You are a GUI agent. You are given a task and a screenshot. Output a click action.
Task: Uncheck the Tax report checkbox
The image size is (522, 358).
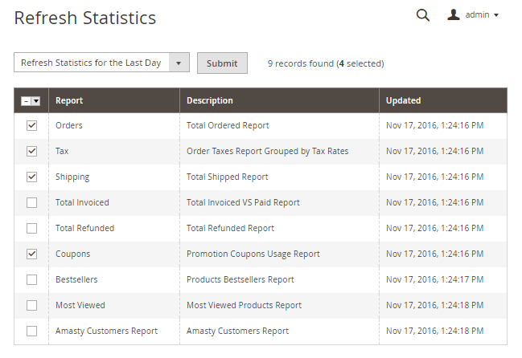point(32,152)
